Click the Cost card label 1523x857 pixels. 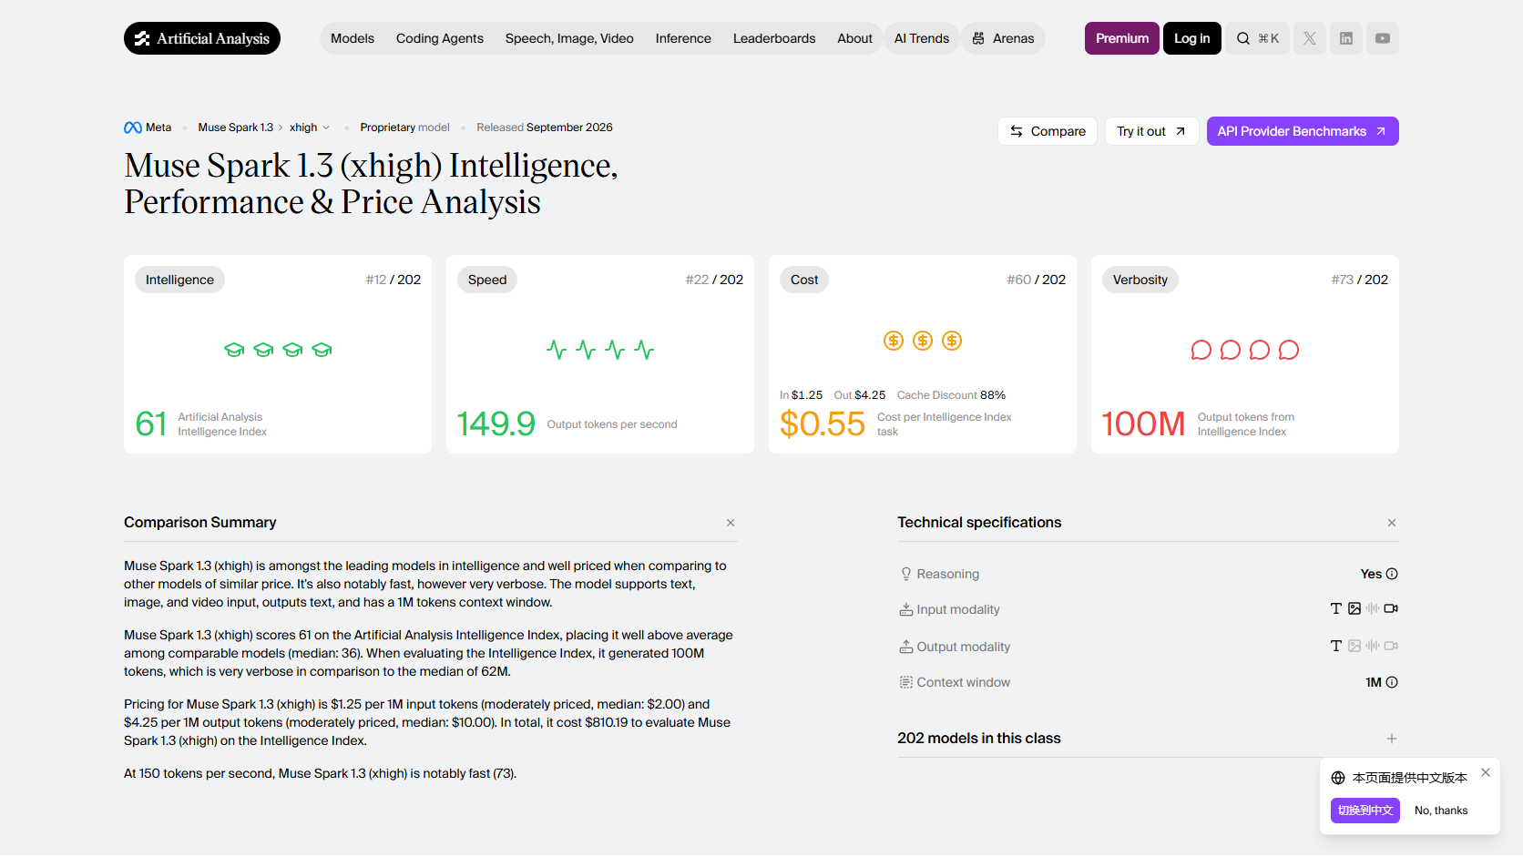coord(804,280)
